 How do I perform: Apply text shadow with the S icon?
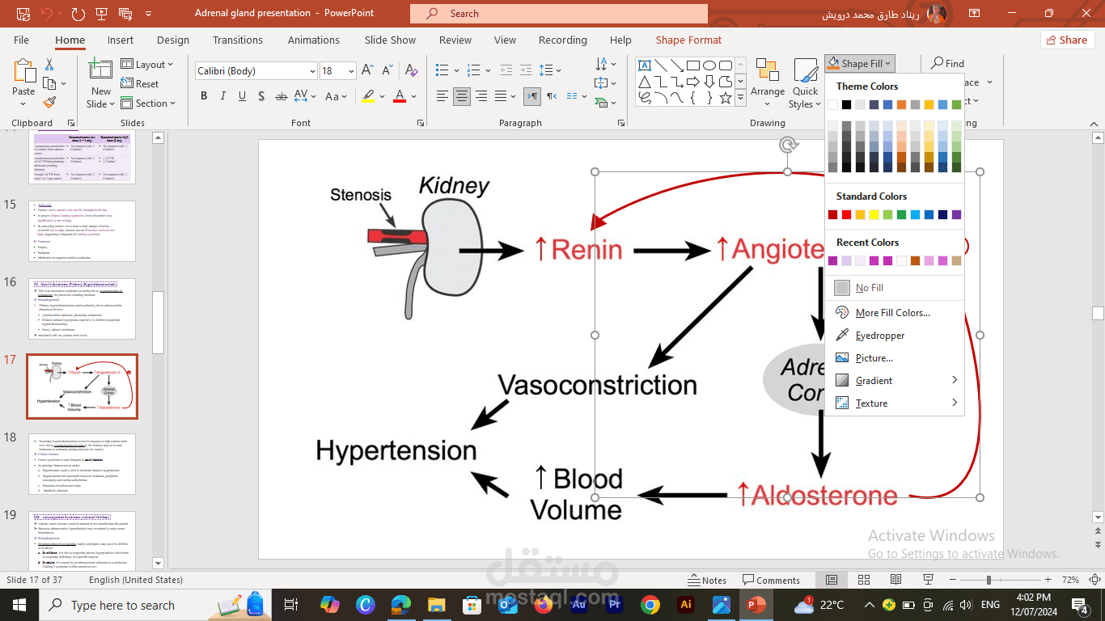coord(261,96)
